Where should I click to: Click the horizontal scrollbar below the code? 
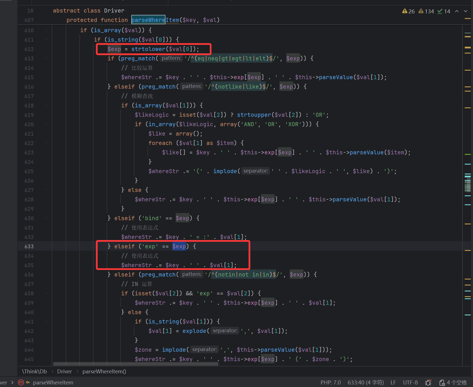click(136, 364)
